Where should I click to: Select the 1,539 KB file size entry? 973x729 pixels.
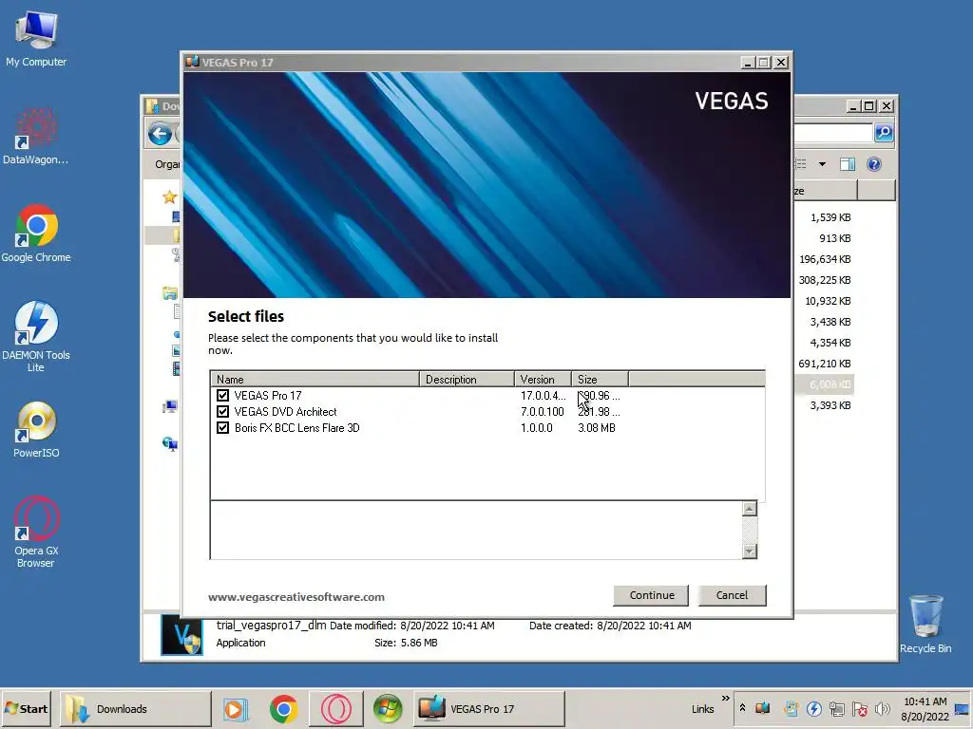830,217
